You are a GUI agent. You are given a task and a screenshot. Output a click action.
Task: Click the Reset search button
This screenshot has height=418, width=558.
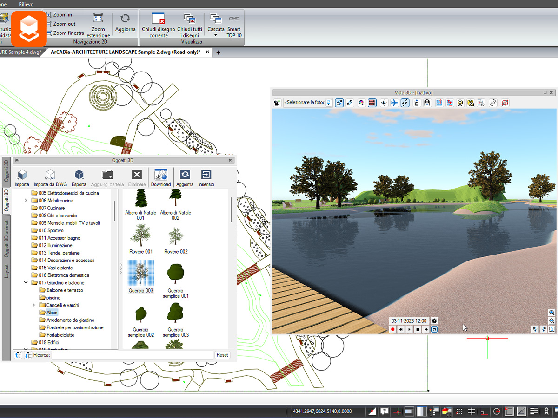[x=222, y=355]
